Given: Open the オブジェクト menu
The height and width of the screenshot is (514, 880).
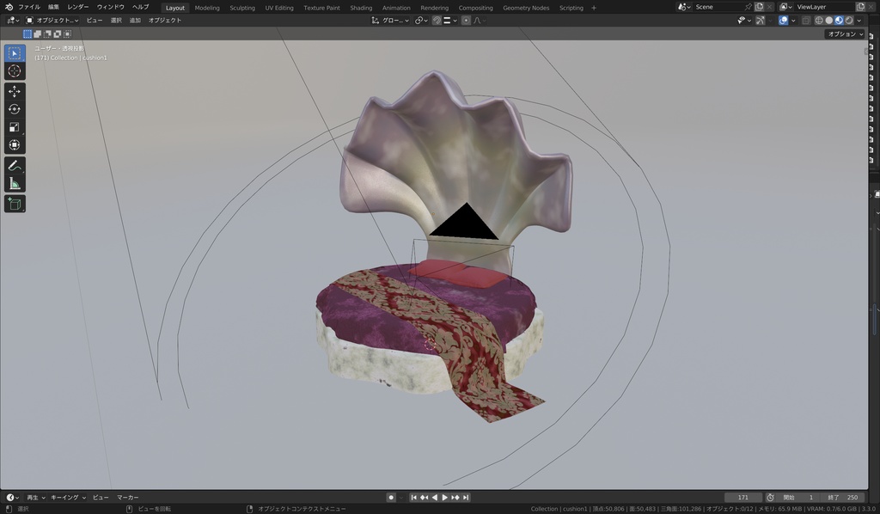Looking at the screenshot, I should click(x=165, y=21).
